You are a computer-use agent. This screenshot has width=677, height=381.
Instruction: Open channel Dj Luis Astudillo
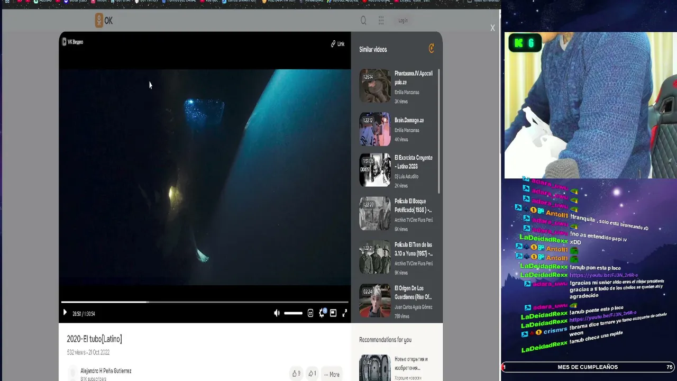[x=406, y=176]
